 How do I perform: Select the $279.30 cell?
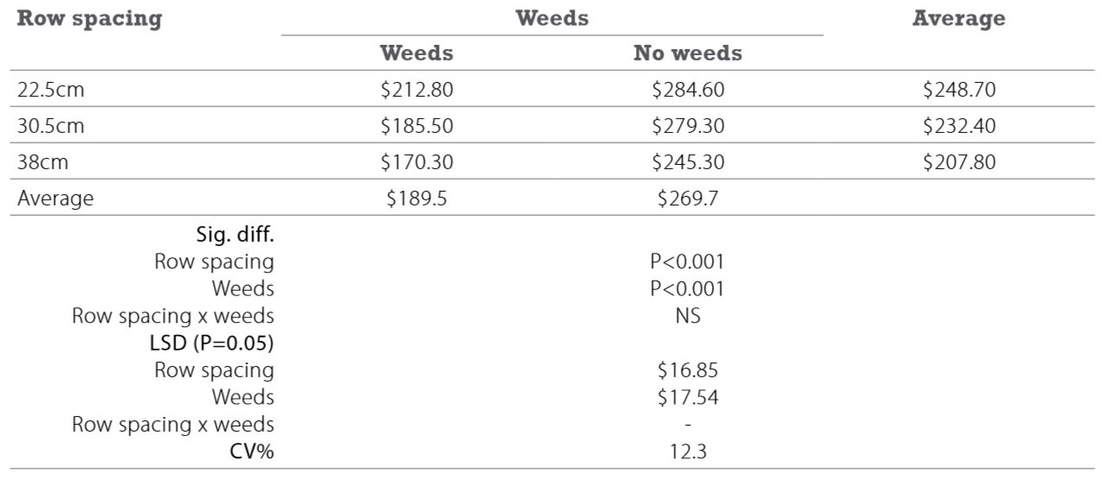click(688, 126)
